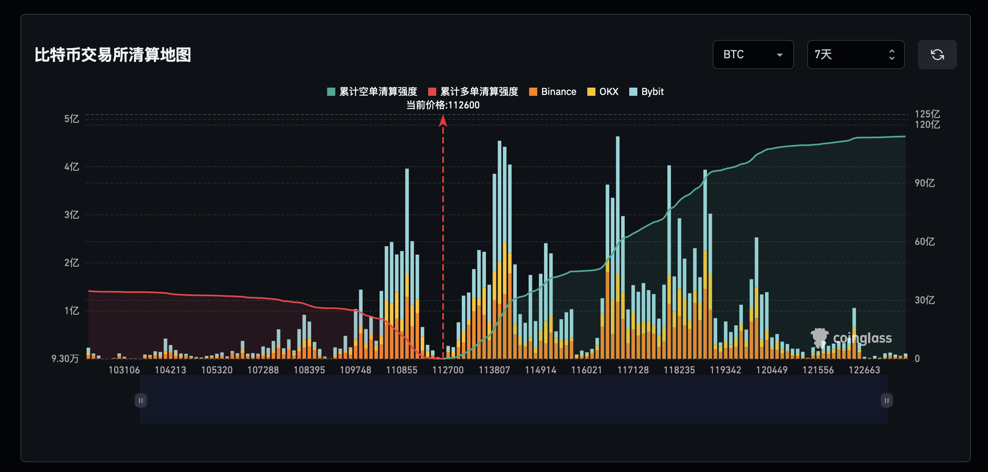Click the 比特币交易所清算地图 title

[113, 55]
